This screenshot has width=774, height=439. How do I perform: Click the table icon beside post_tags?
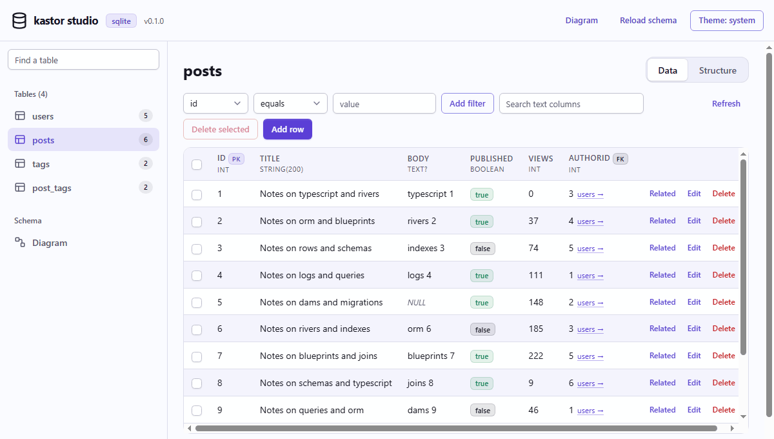[x=20, y=188]
